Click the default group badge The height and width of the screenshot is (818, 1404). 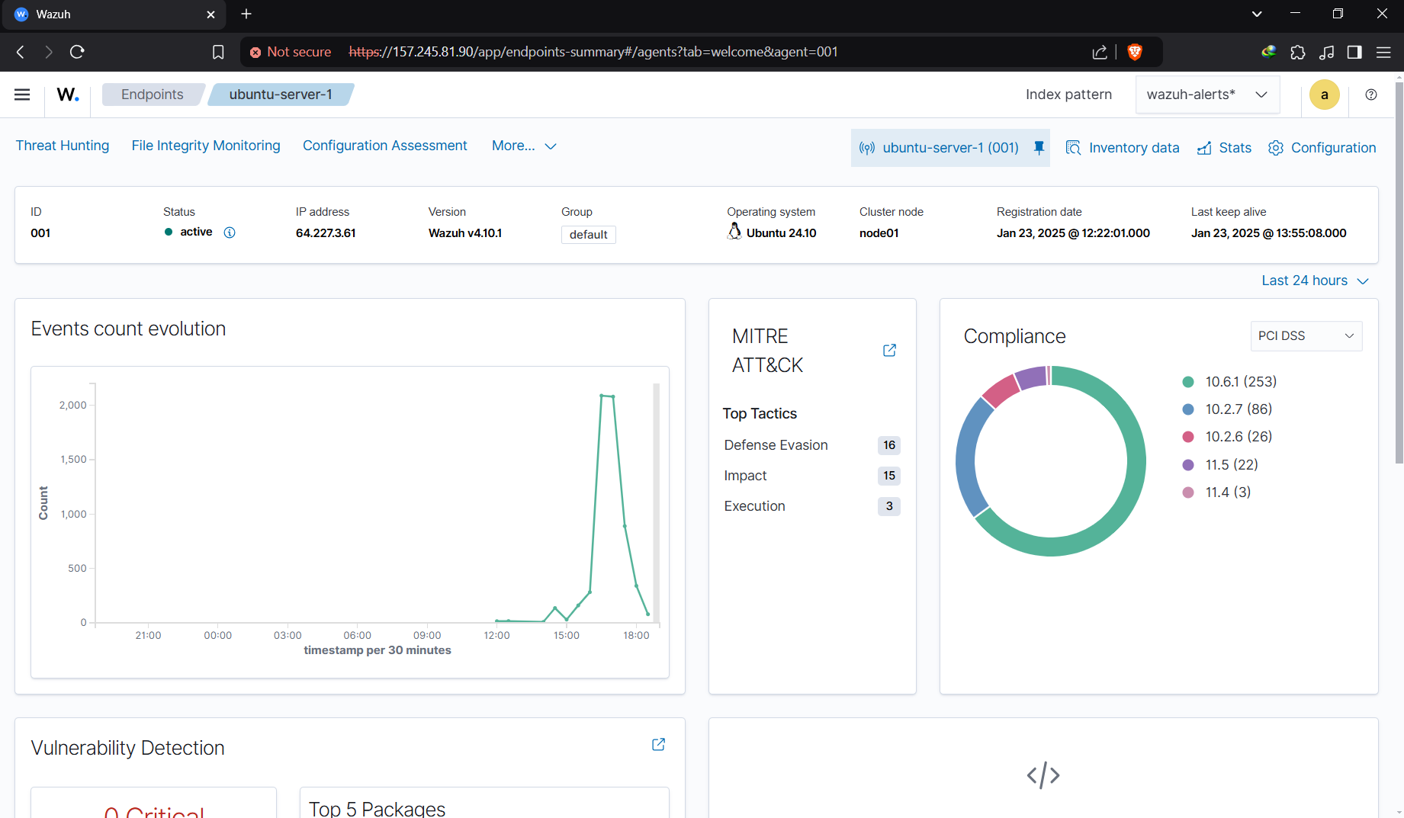pyautogui.click(x=588, y=235)
